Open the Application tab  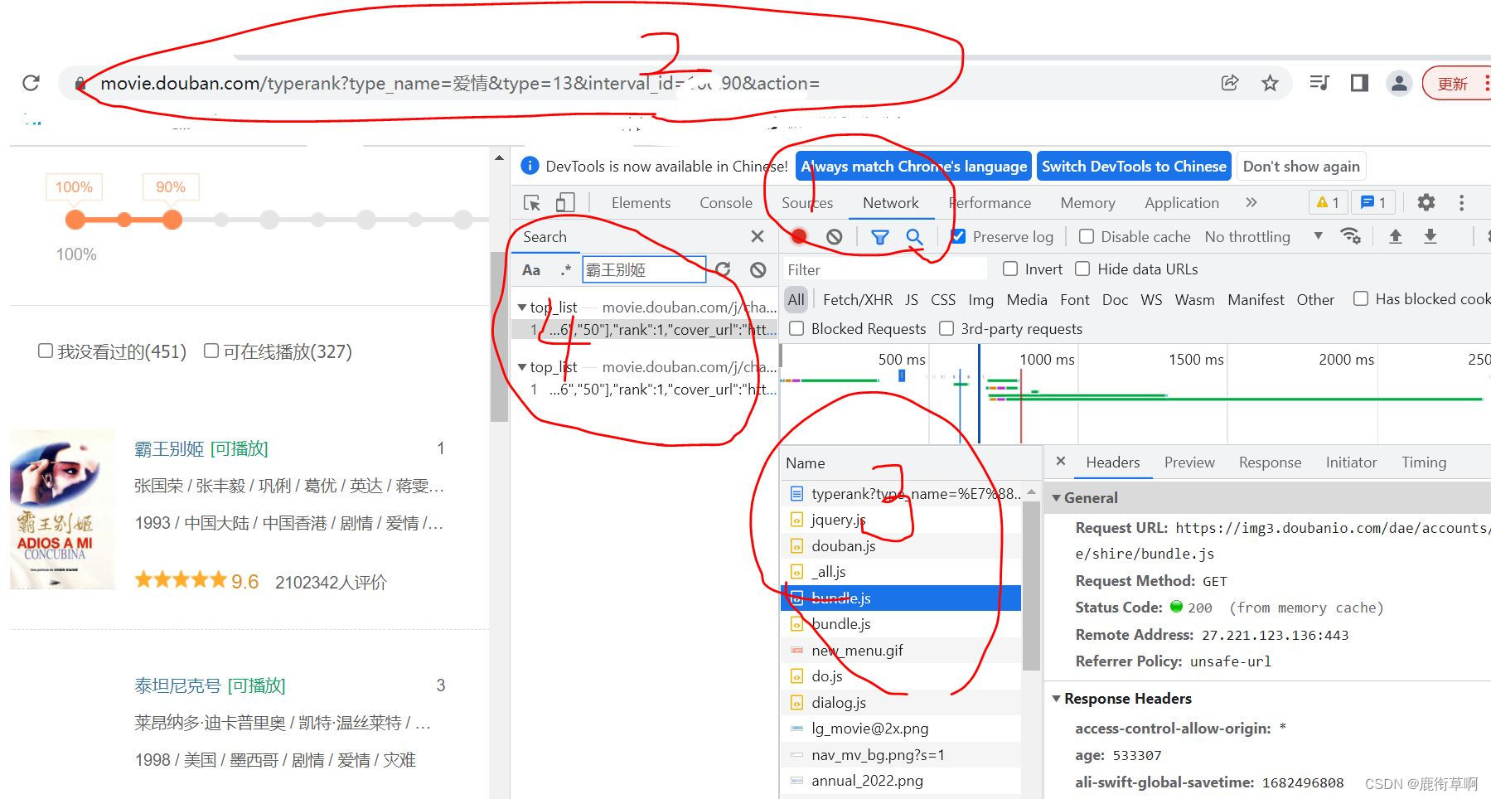1182,203
